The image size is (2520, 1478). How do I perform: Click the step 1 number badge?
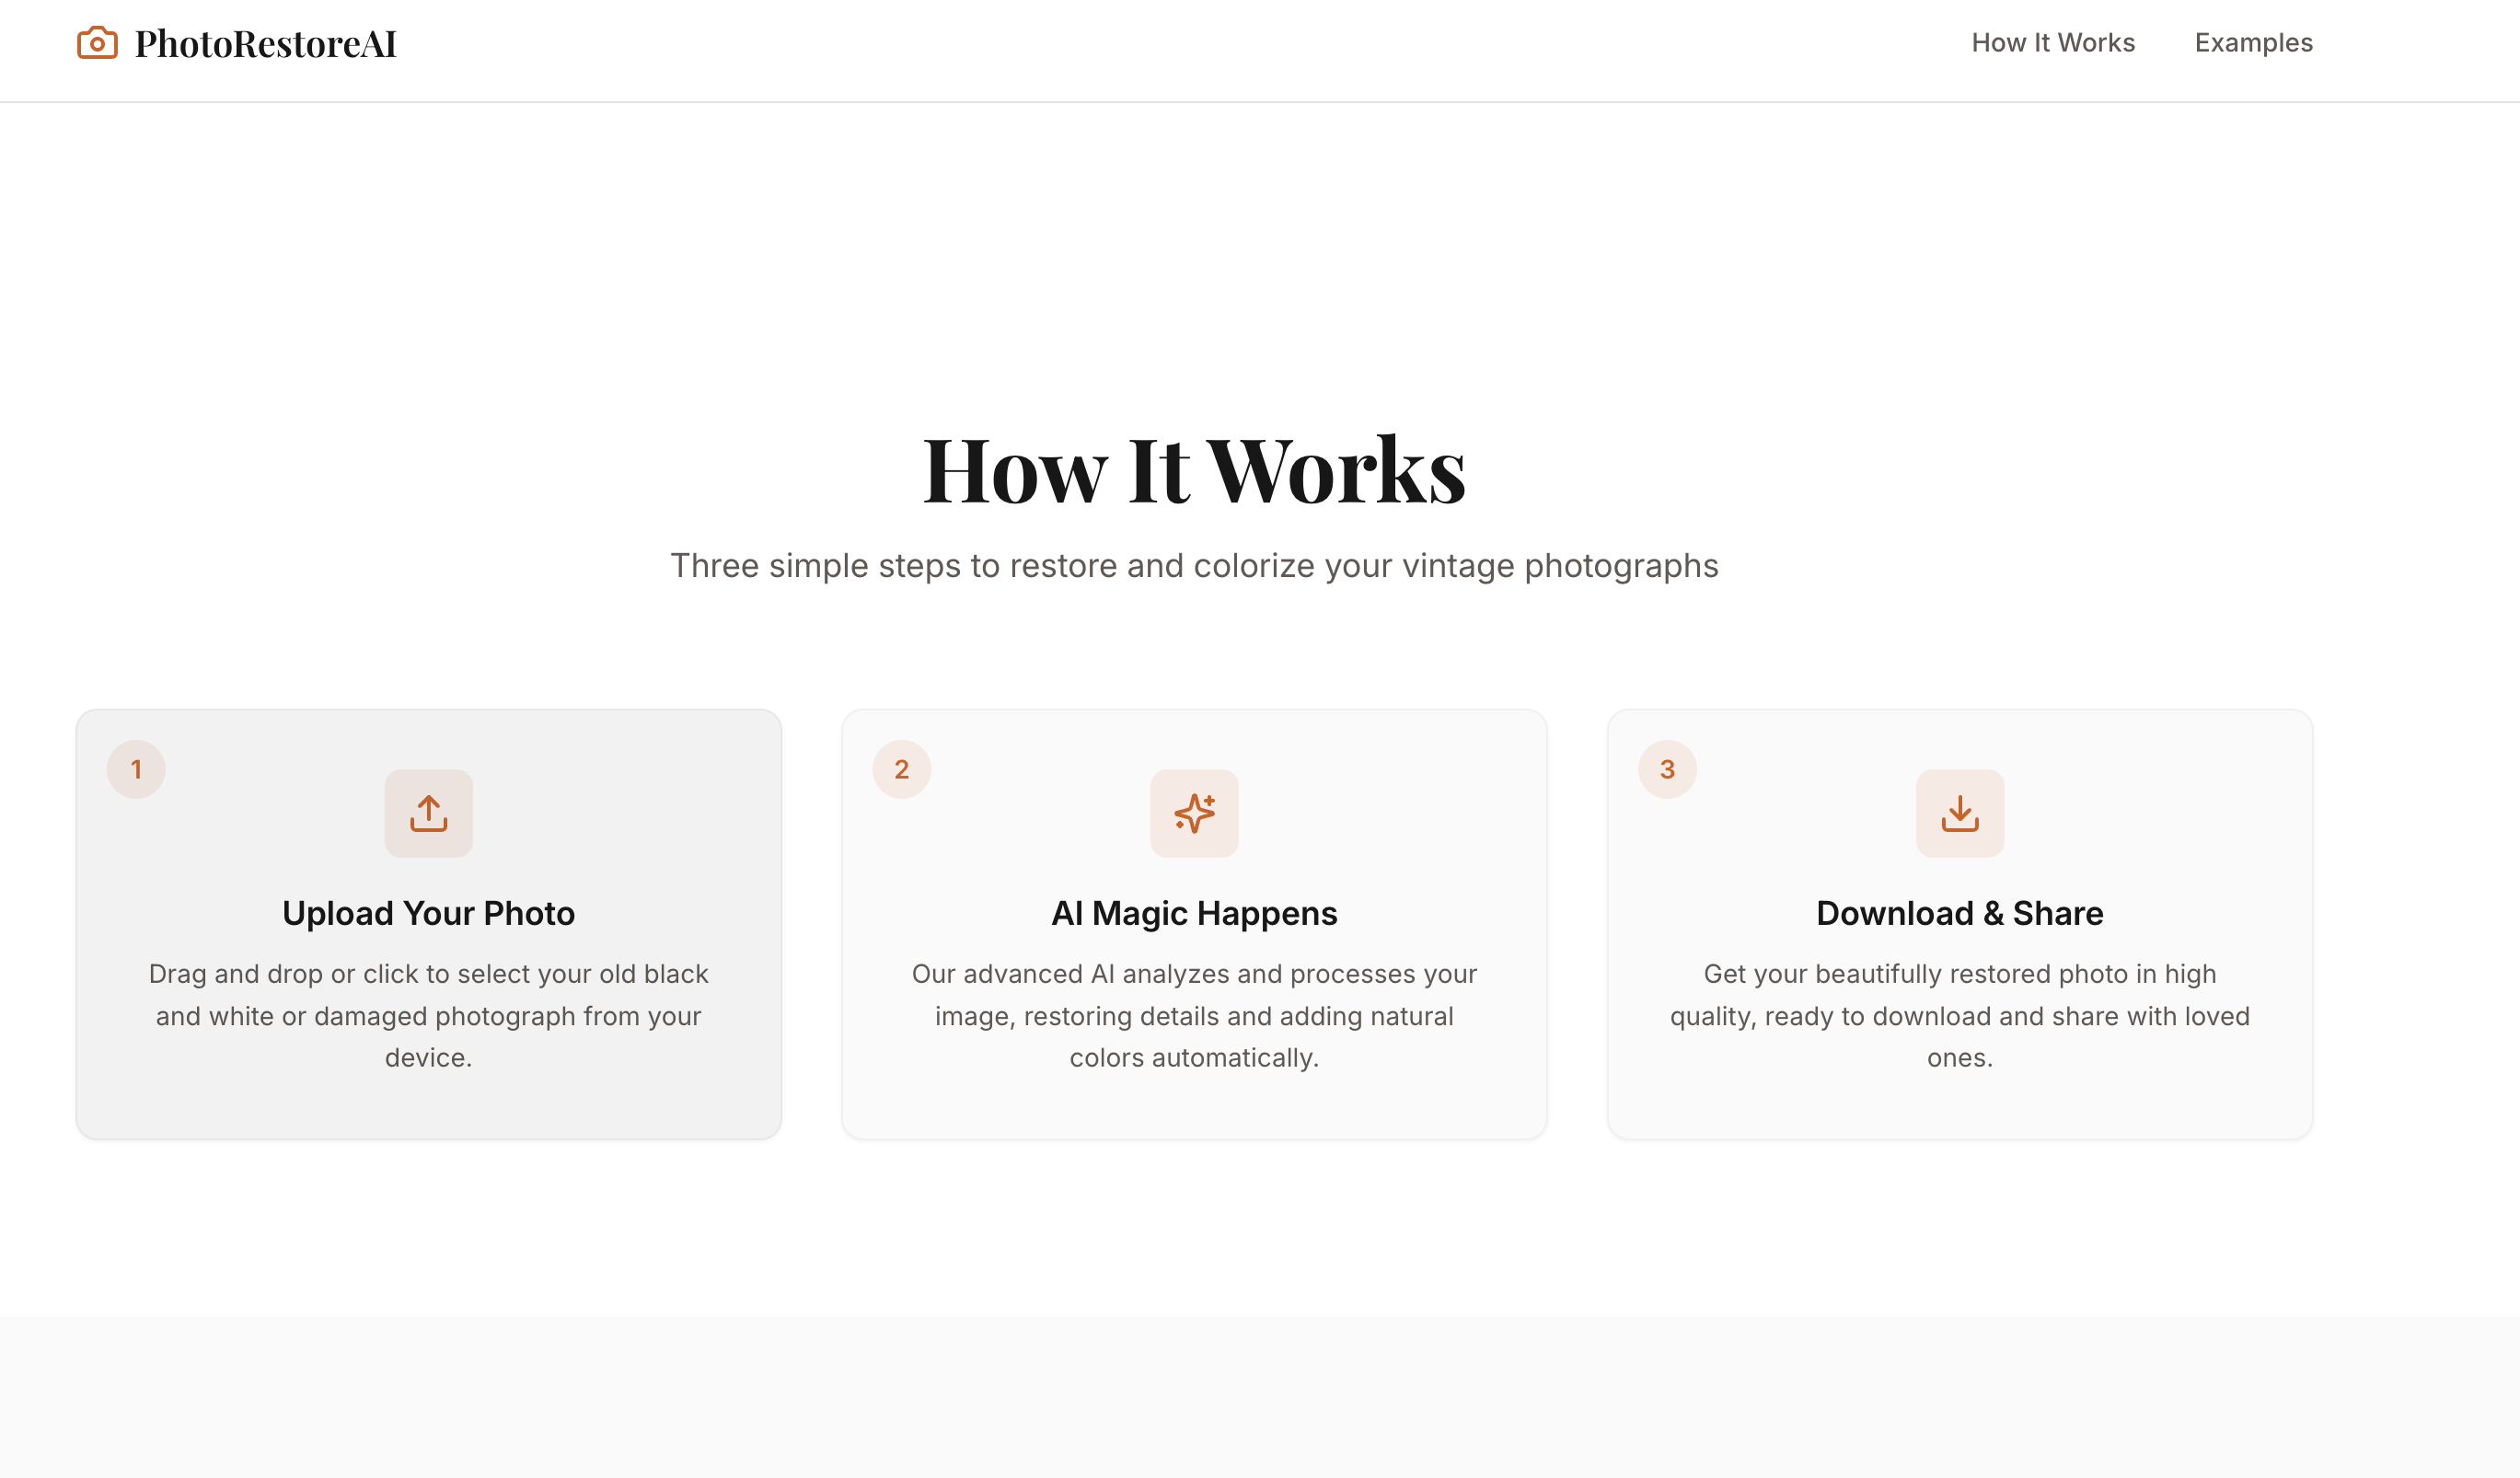point(136,769)
